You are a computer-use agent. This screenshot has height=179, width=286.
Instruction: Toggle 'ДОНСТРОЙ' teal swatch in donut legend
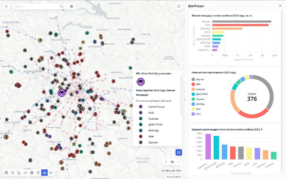point(193,94)
